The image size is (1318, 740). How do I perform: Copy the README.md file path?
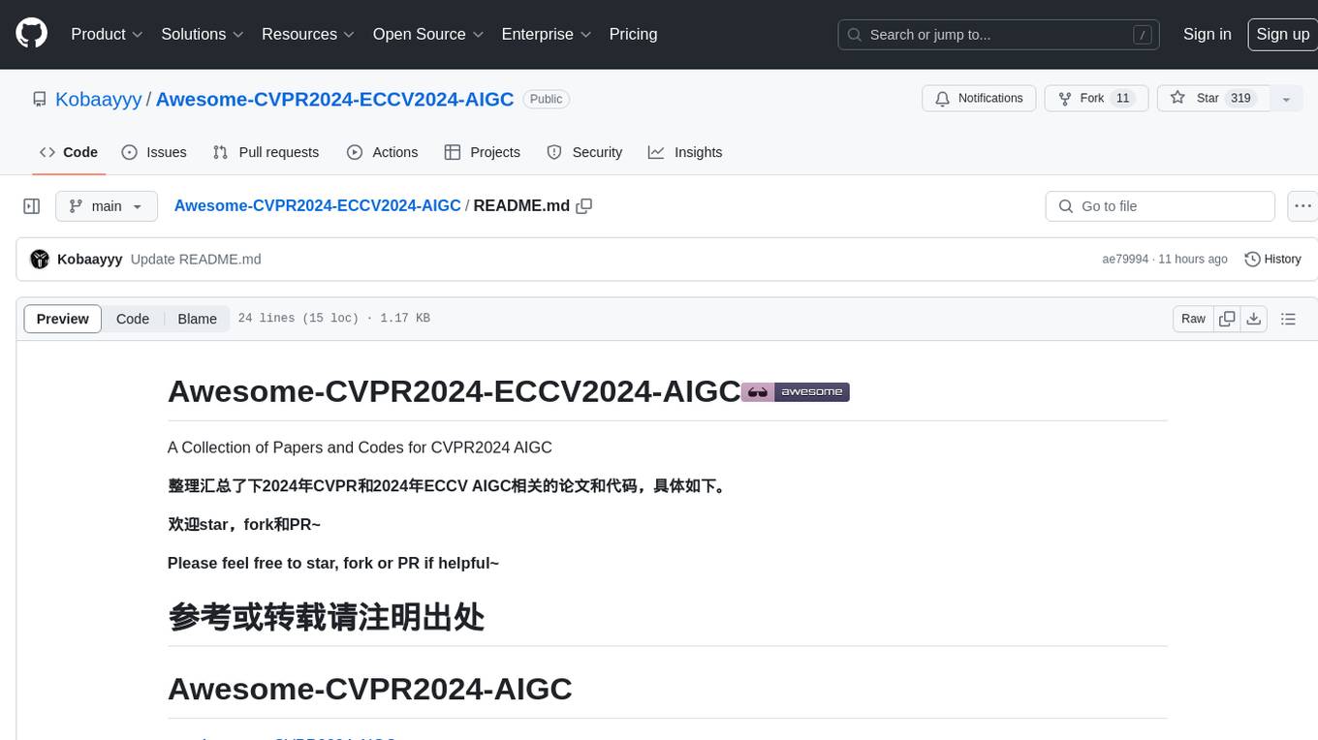point(583,206)
